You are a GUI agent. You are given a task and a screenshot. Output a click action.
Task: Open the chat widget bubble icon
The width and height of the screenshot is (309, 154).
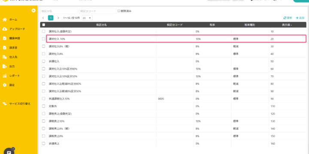(9, 152)
